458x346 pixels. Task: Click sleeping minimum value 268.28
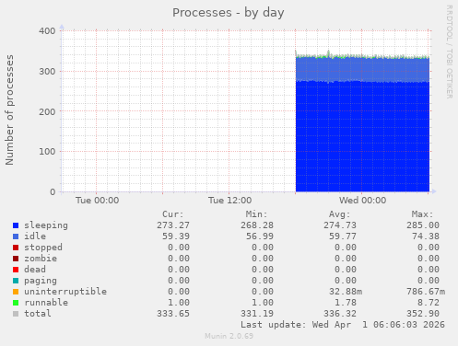(x=257, y=225)
